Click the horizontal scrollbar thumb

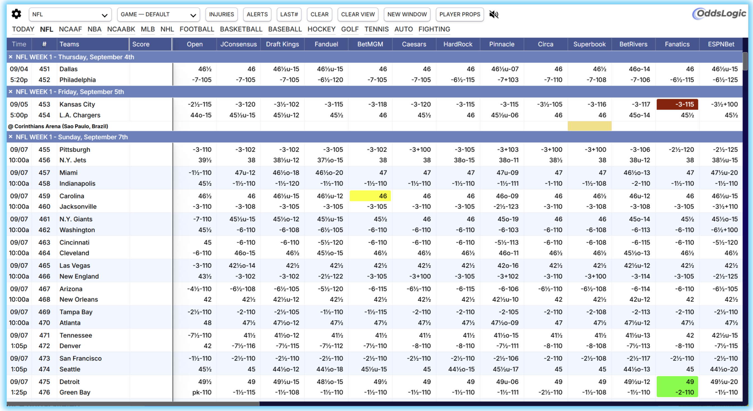tap(133, 404)
